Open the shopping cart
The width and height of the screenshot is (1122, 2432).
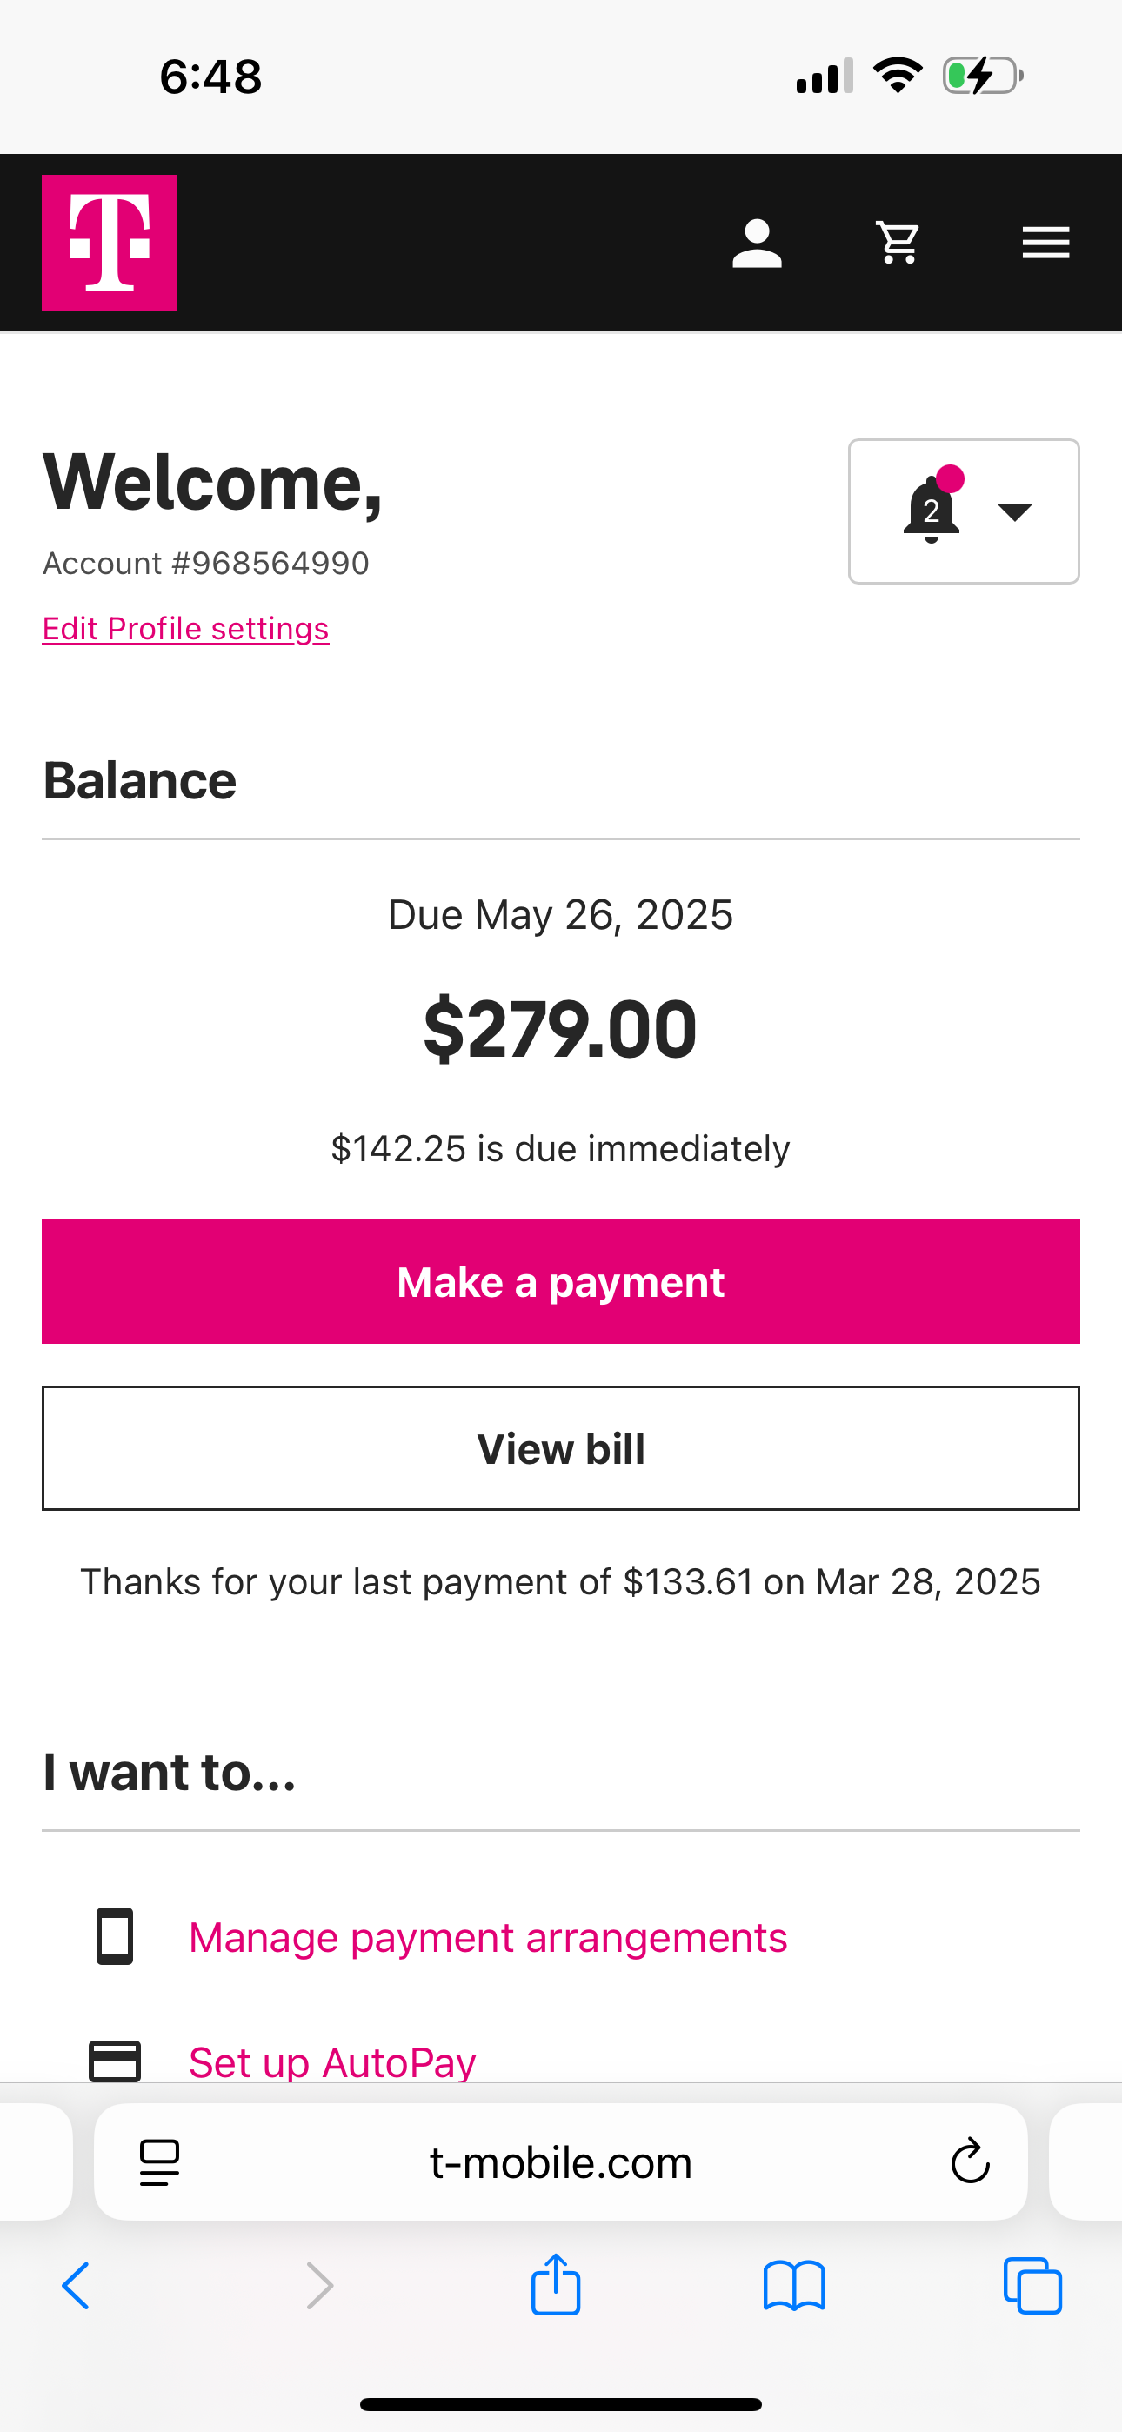point(898,244)
